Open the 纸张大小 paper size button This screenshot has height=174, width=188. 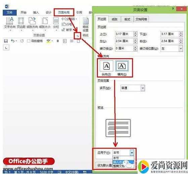click(45, 24)
